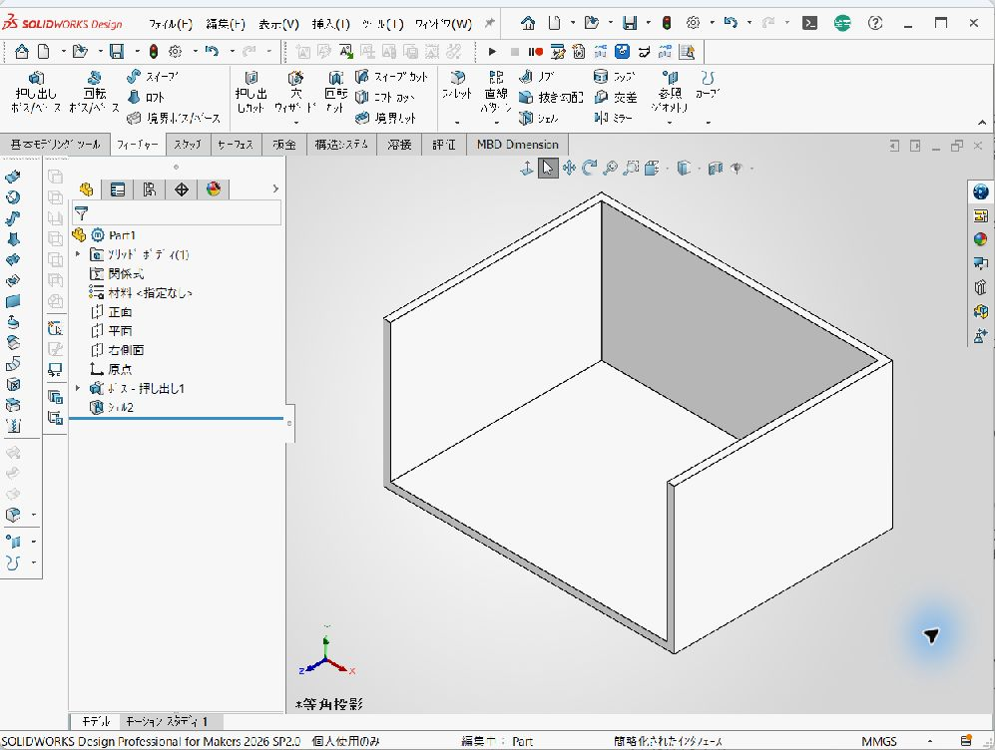The image size is (995, 750).
Task: Click the feature tree filter field
Action: coord(177,213)
